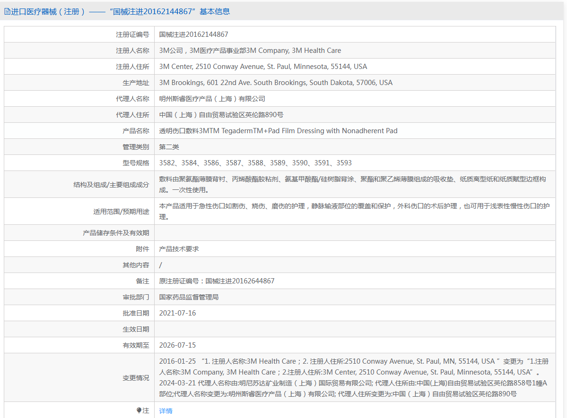This screenshot has height=418, width=567.
Task: Click the page title 进口医疗器械（注册）基本信息
Action: click(x=121, y=11)
